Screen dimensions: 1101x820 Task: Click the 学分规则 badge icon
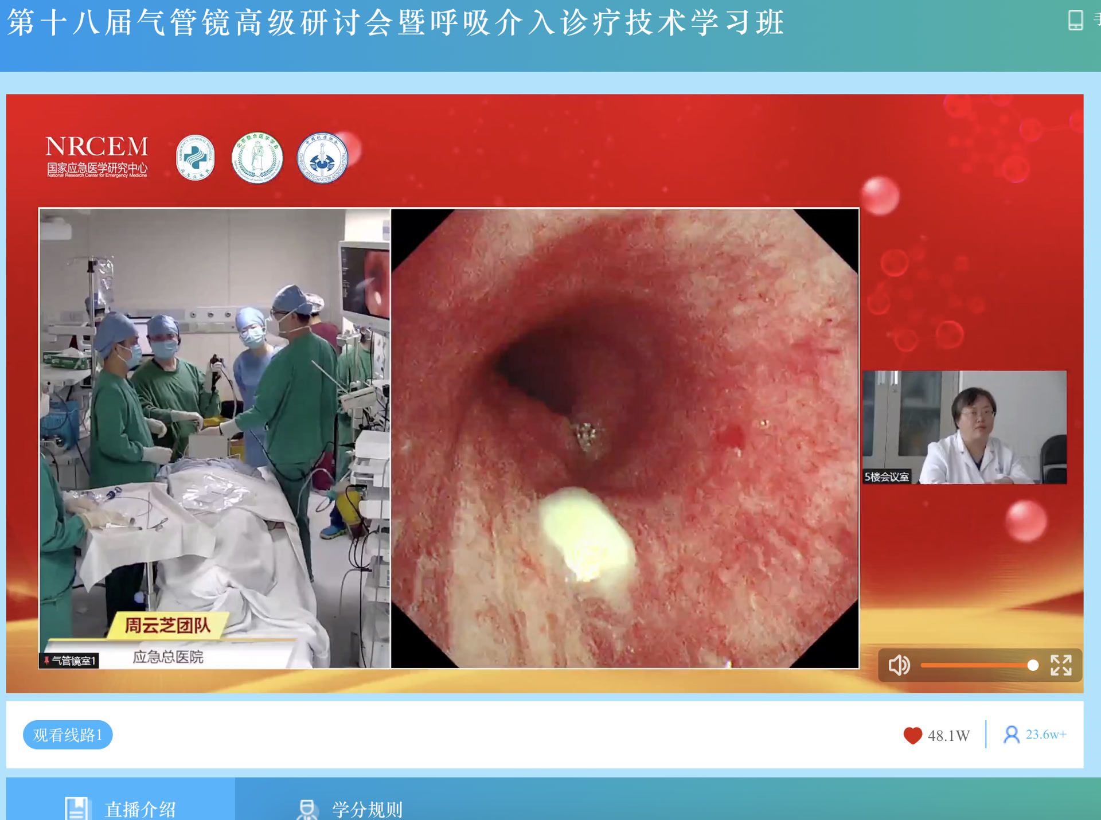[x=307, y=809]
